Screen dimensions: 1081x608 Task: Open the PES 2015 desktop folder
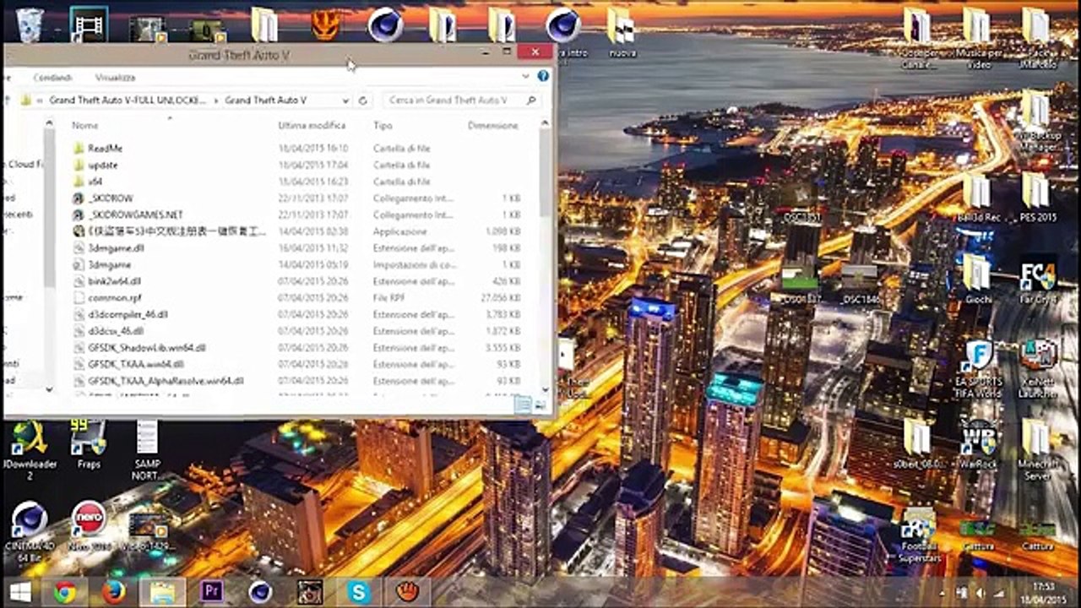1038,198
